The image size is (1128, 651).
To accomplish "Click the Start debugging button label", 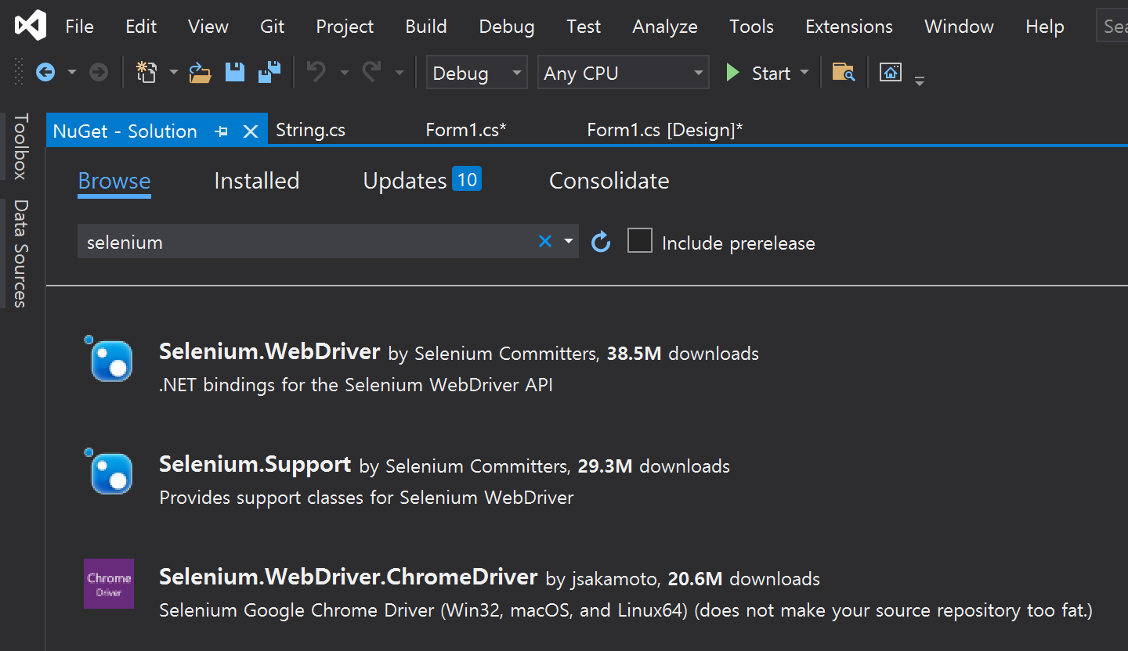I will point(771,73).
